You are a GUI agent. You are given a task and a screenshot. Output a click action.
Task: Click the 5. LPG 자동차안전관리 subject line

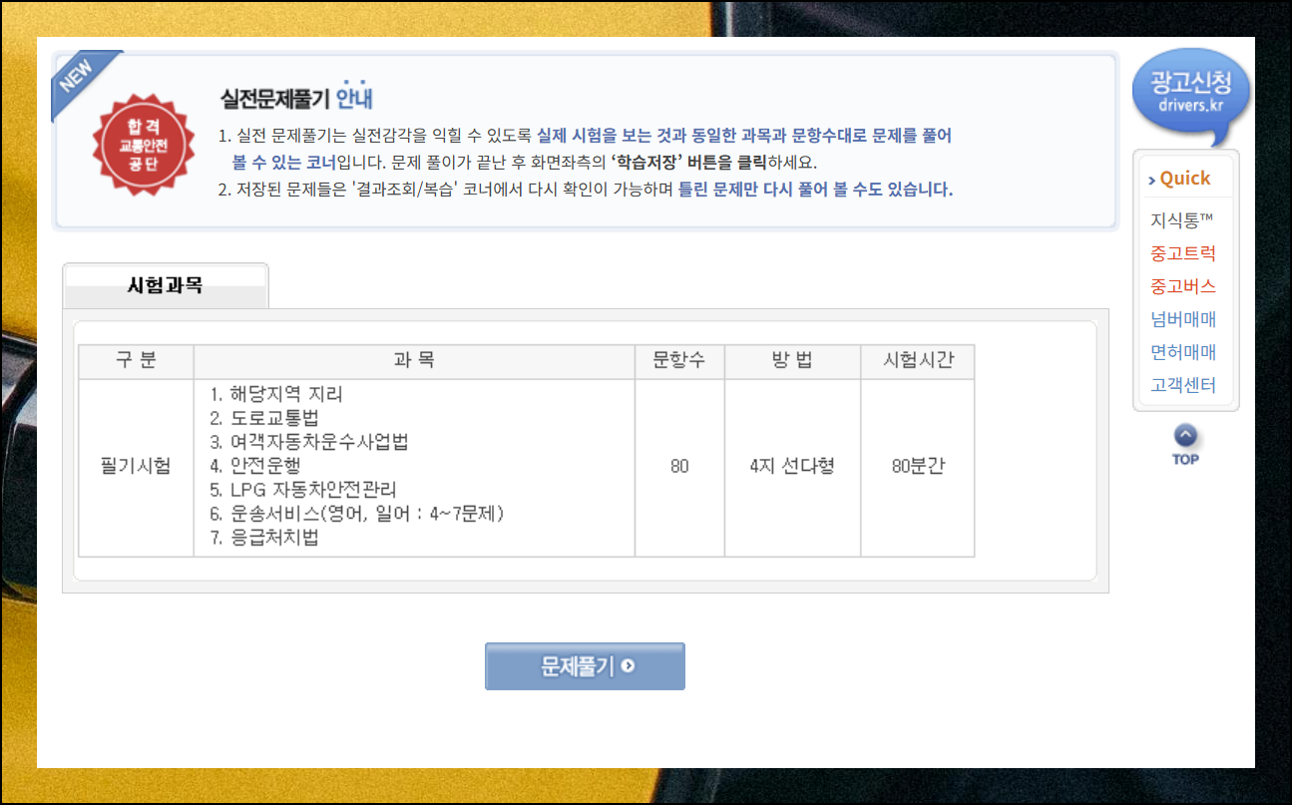(303, 491)
